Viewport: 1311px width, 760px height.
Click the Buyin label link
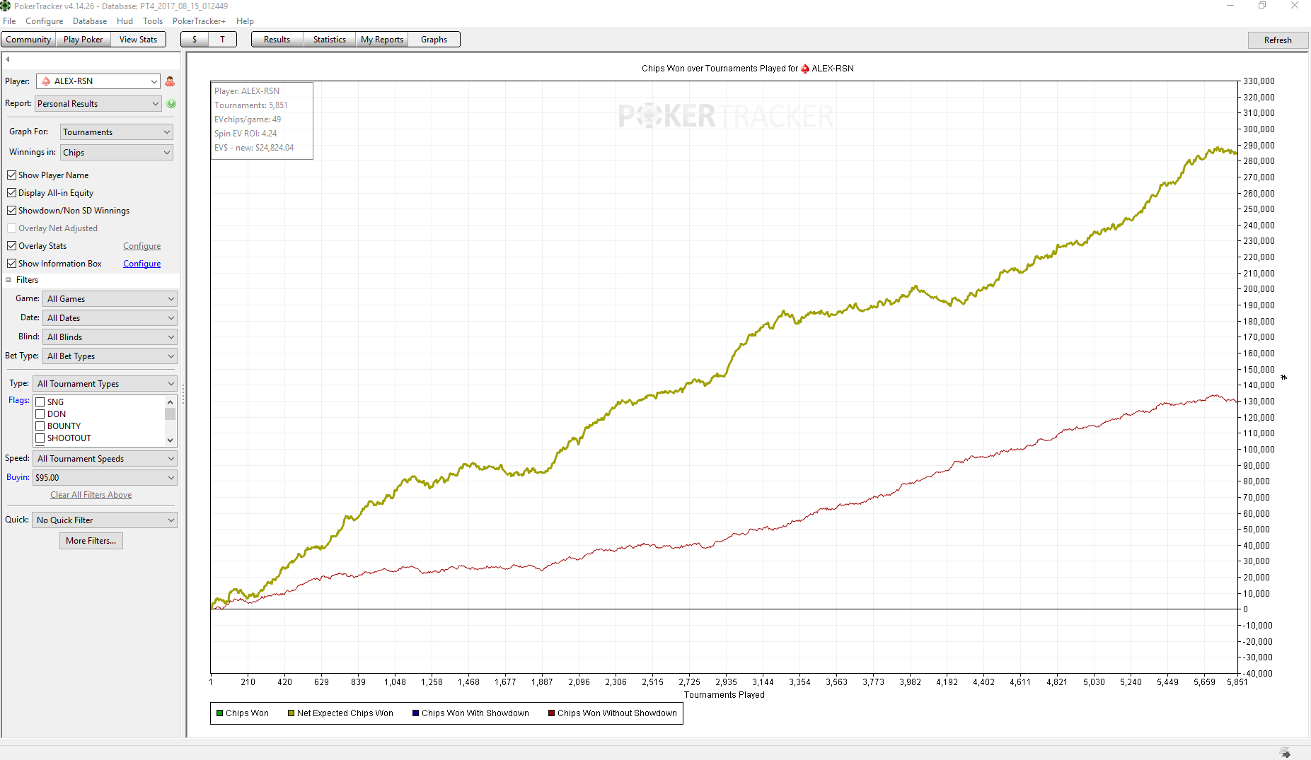tap(18, 477)
